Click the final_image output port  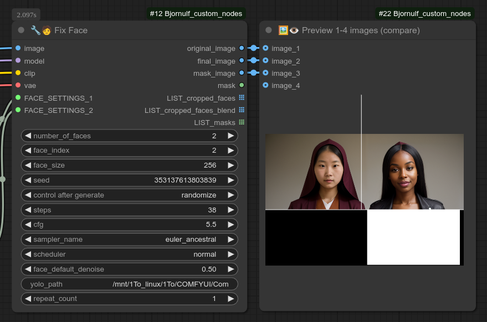(x=242, y=61)
